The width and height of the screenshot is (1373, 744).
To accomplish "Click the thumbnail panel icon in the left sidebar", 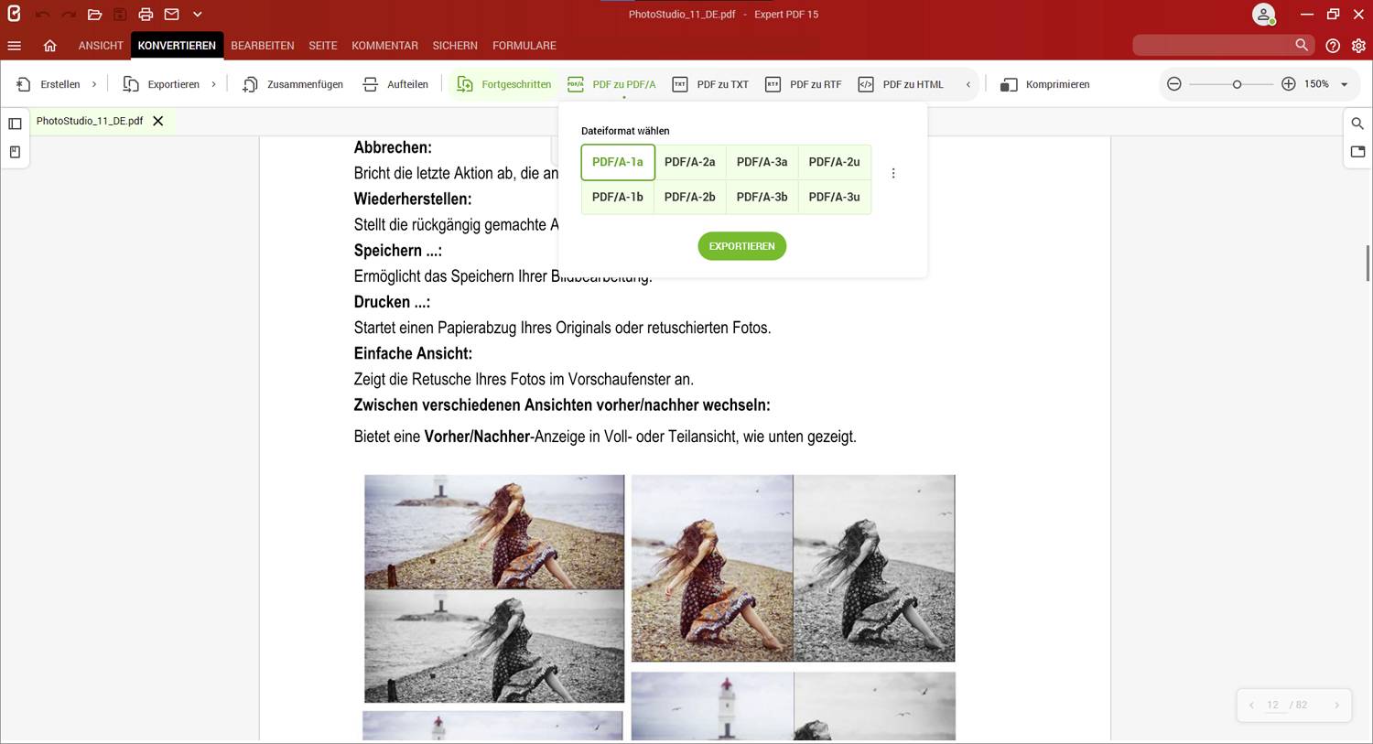I will tap(14, 123).
